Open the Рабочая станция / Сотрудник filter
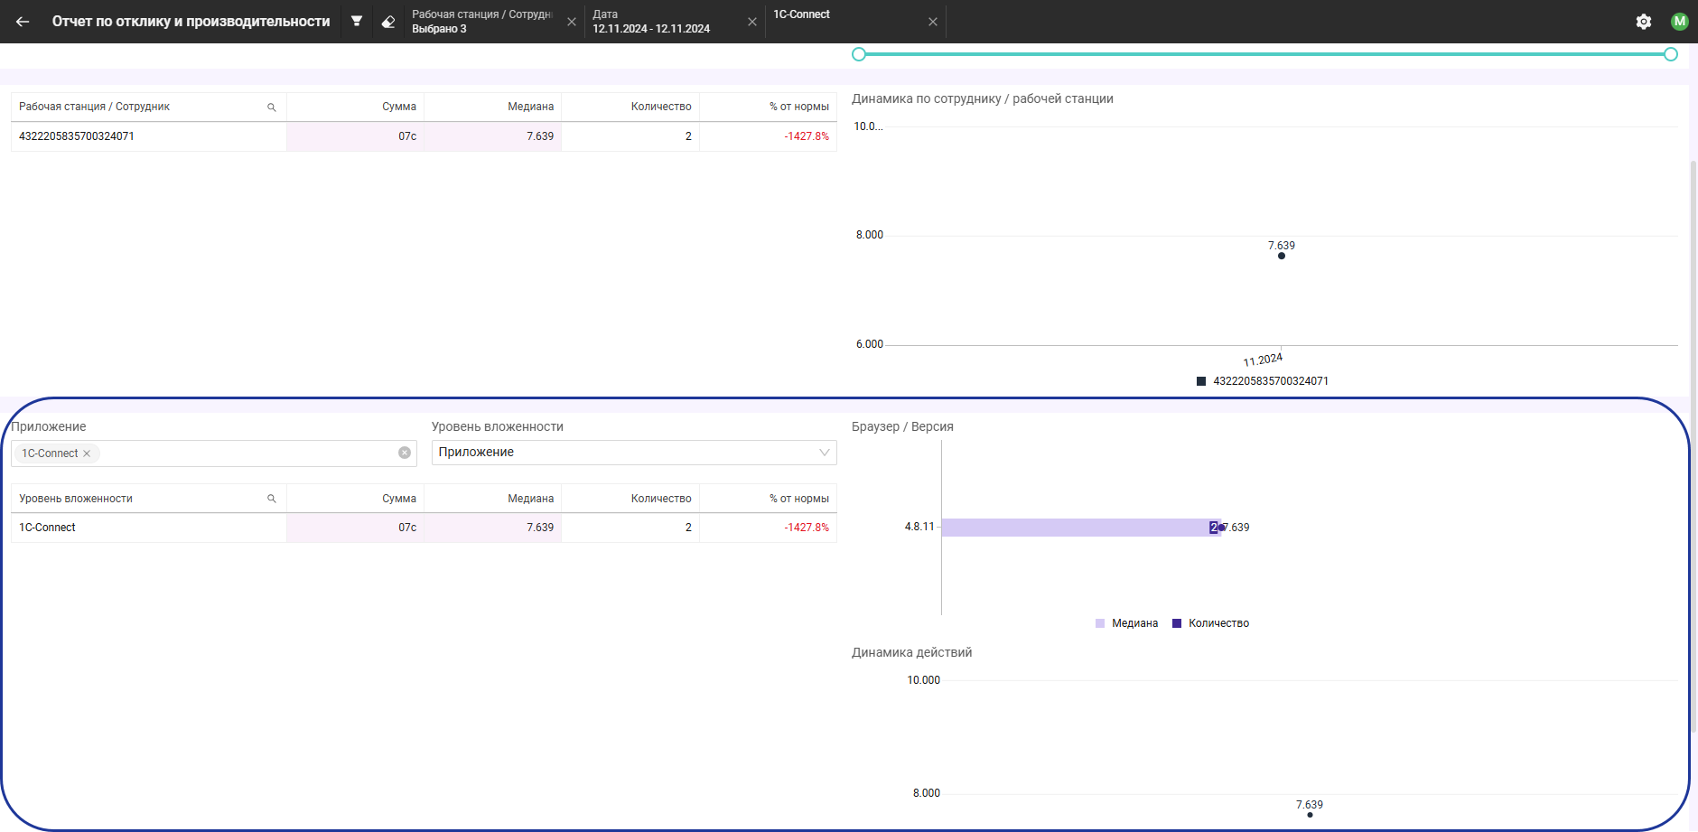1698x832 pixels. [x=481, y=22]
